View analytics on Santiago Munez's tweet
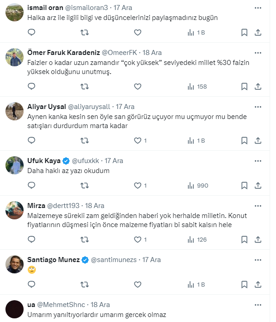Viewport: 276px width, 322px height. (x=196, y=284)
